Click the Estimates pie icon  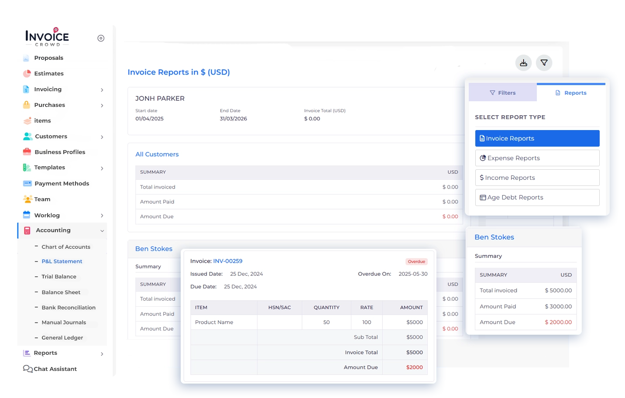tap(27, 74)
